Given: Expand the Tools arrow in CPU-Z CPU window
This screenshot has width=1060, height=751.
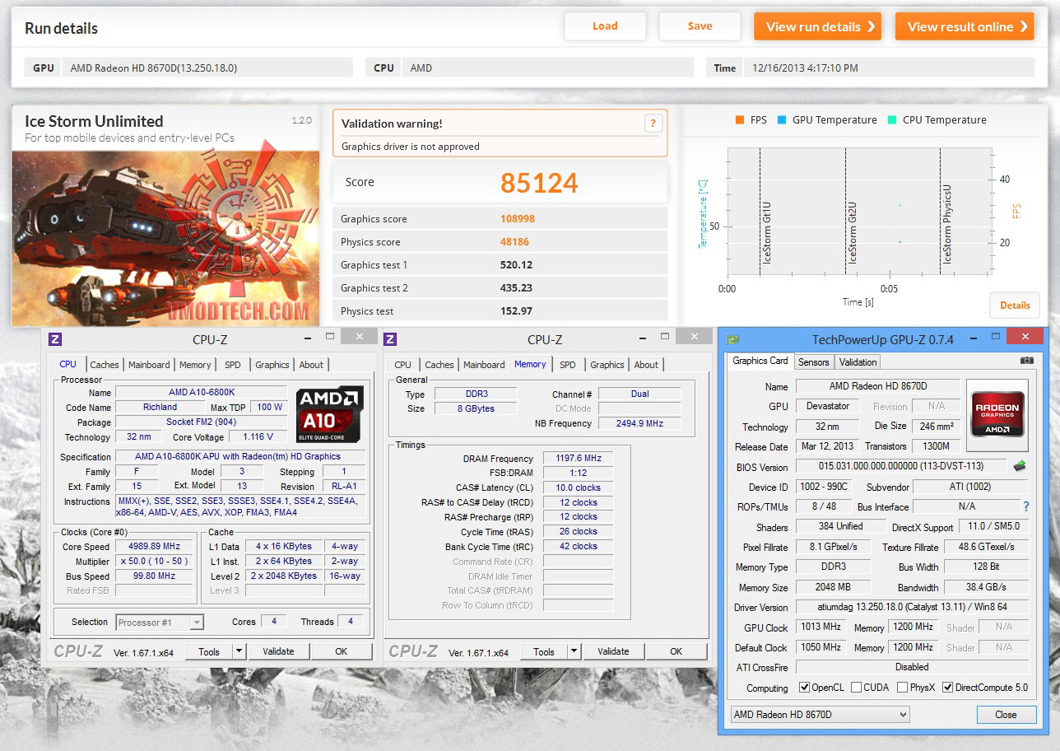Looking at the screenshot, I should click(239, 651).
